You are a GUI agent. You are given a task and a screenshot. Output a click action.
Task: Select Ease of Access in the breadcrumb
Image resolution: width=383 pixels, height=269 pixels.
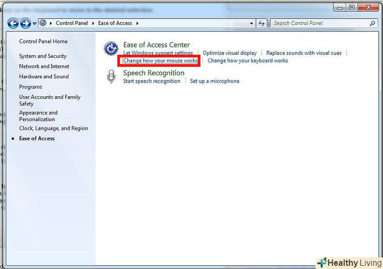(x=115, y=23)
